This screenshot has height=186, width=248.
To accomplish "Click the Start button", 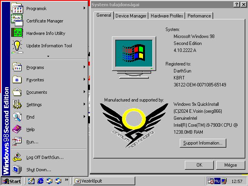I will (11, 181).
